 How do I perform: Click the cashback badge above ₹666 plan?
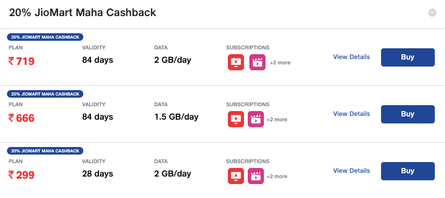(45, 94)
